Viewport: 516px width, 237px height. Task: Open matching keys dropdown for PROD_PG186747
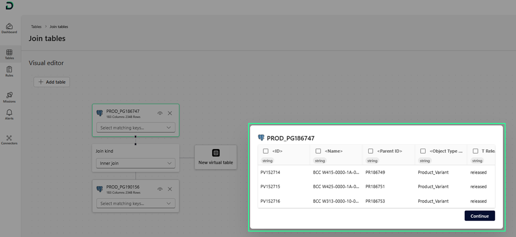[135, 127]
